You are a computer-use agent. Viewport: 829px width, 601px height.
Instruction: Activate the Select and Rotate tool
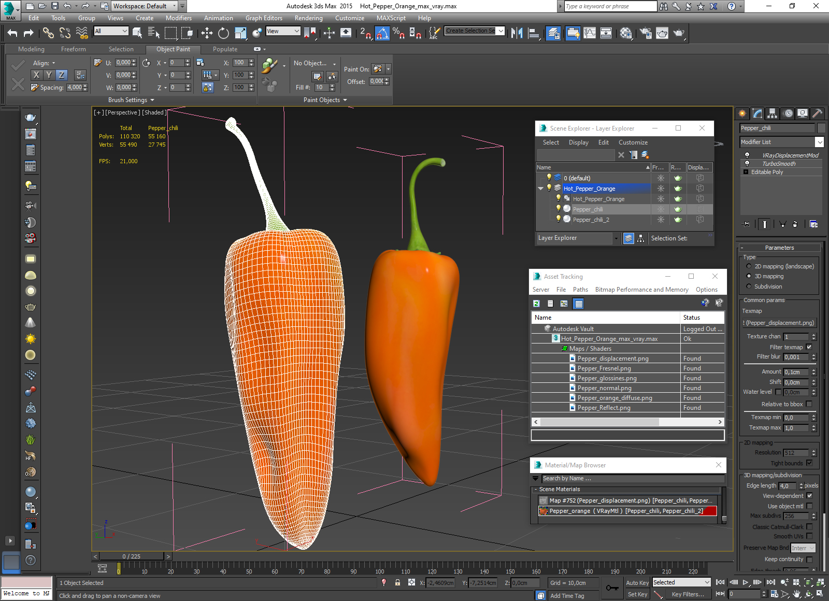223,33
